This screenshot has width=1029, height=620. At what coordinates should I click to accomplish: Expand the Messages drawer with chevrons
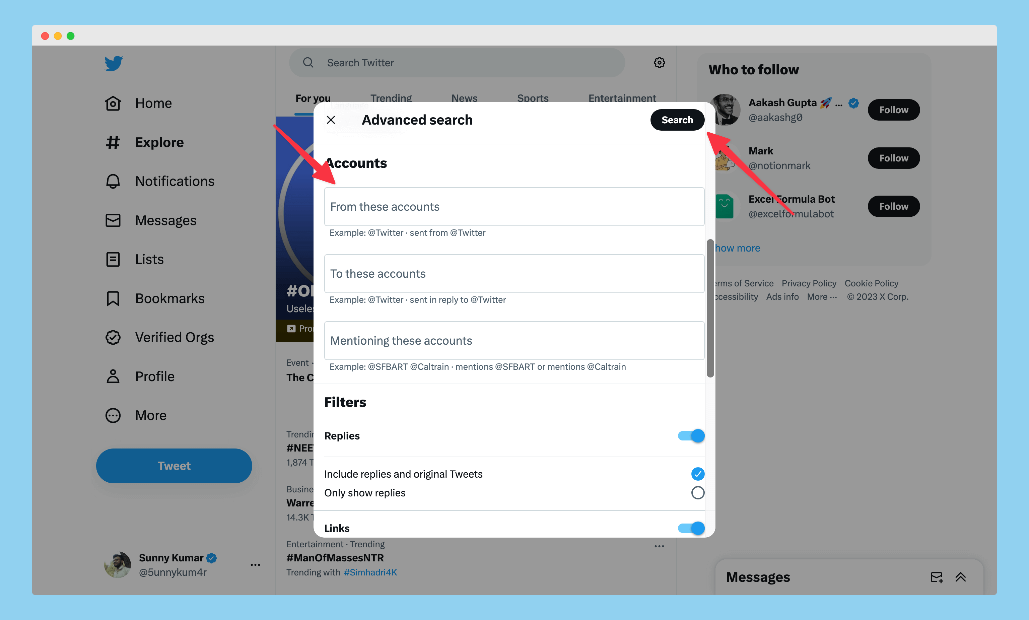[961, 577]
